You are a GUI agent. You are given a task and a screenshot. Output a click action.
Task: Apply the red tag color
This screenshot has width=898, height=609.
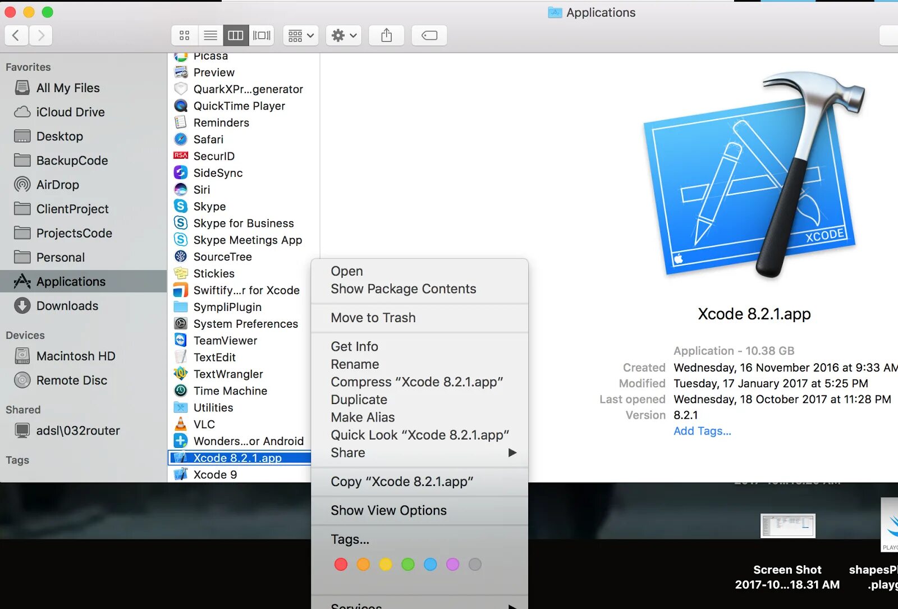click(341, 565)
